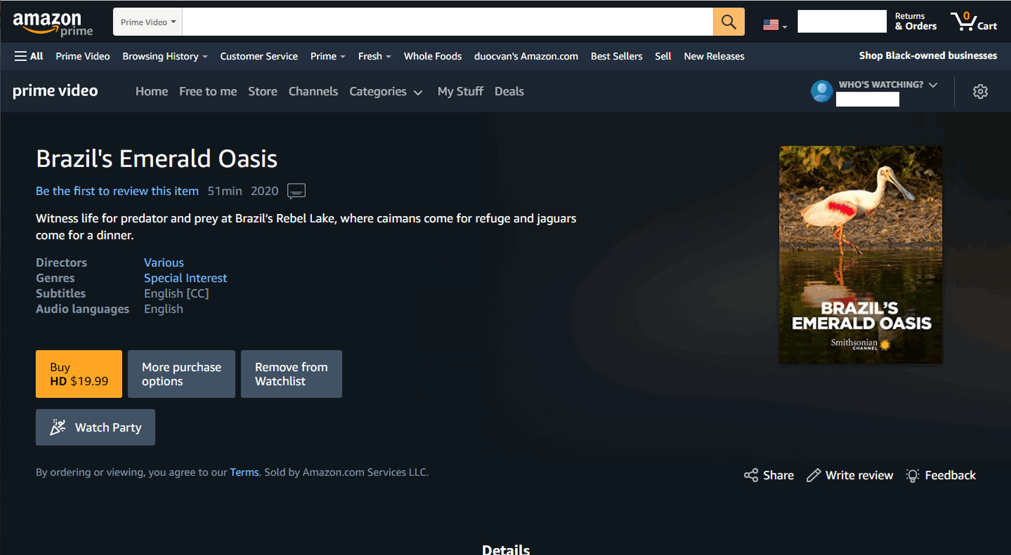The height and width of the screenshot is (555, 1011).
Task: Open the Channels tab
Action: click(x=313, y=92)
